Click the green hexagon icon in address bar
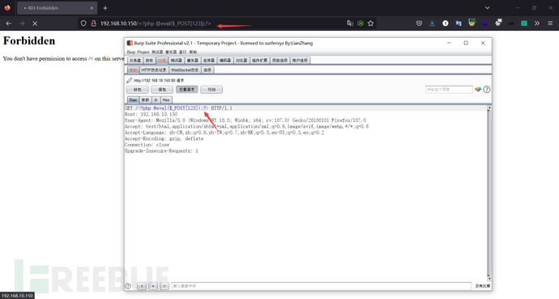The image size is (559, 299). [x=361, y=23]
